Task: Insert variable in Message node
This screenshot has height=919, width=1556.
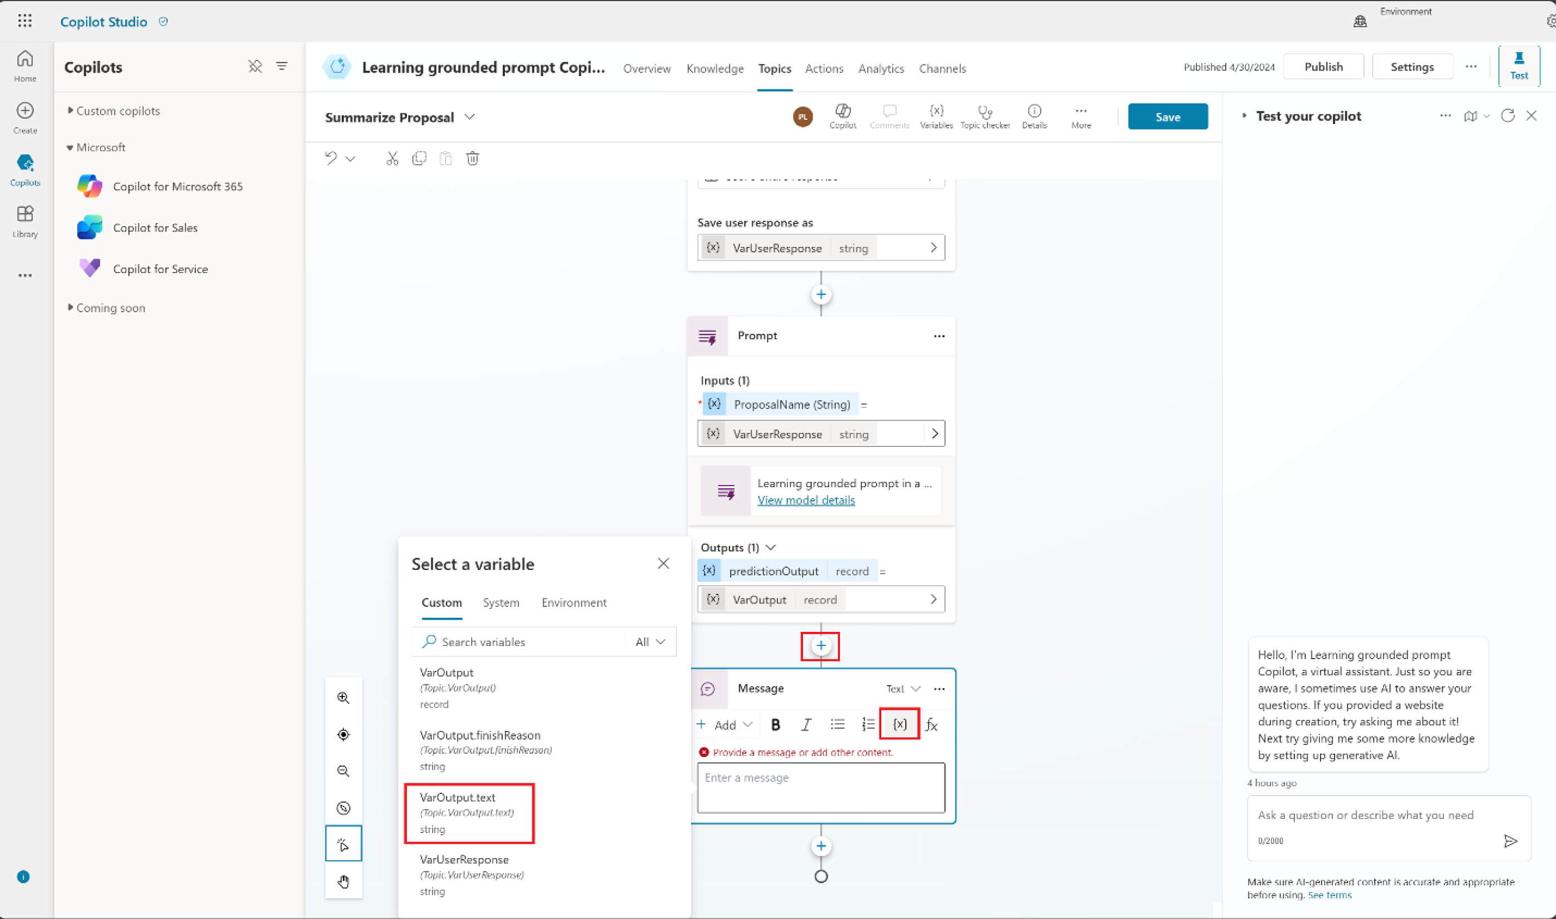Action: click(899, 724)
